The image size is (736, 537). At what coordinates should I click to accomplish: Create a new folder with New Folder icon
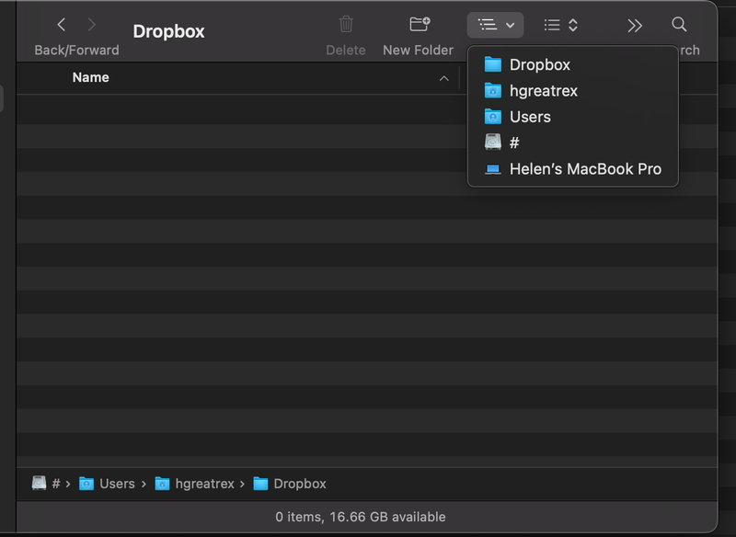pos(419,25)
